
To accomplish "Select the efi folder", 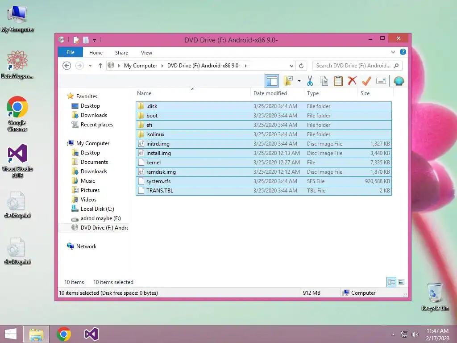I will click(263, 125).
